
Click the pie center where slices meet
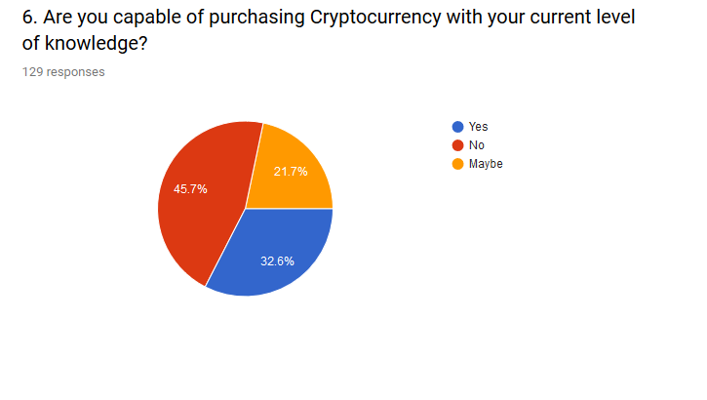pos(246,209)
